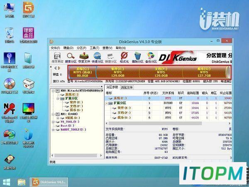Viewport: 249px width, 187px height.
Task: Expand the U装机(D:) tree node
Action: [58, 118]
